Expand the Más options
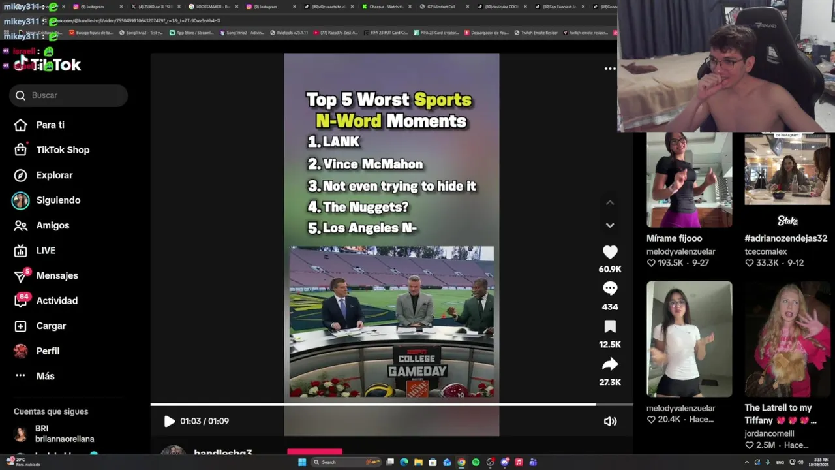This screenshot has width=835, height=470. [45, 376]
